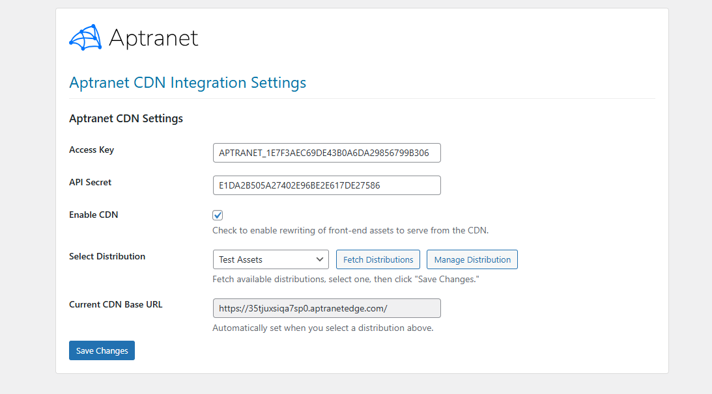Click the Manage Distribution button
This screenshot has height=394, width=712.
pos(472,260)
